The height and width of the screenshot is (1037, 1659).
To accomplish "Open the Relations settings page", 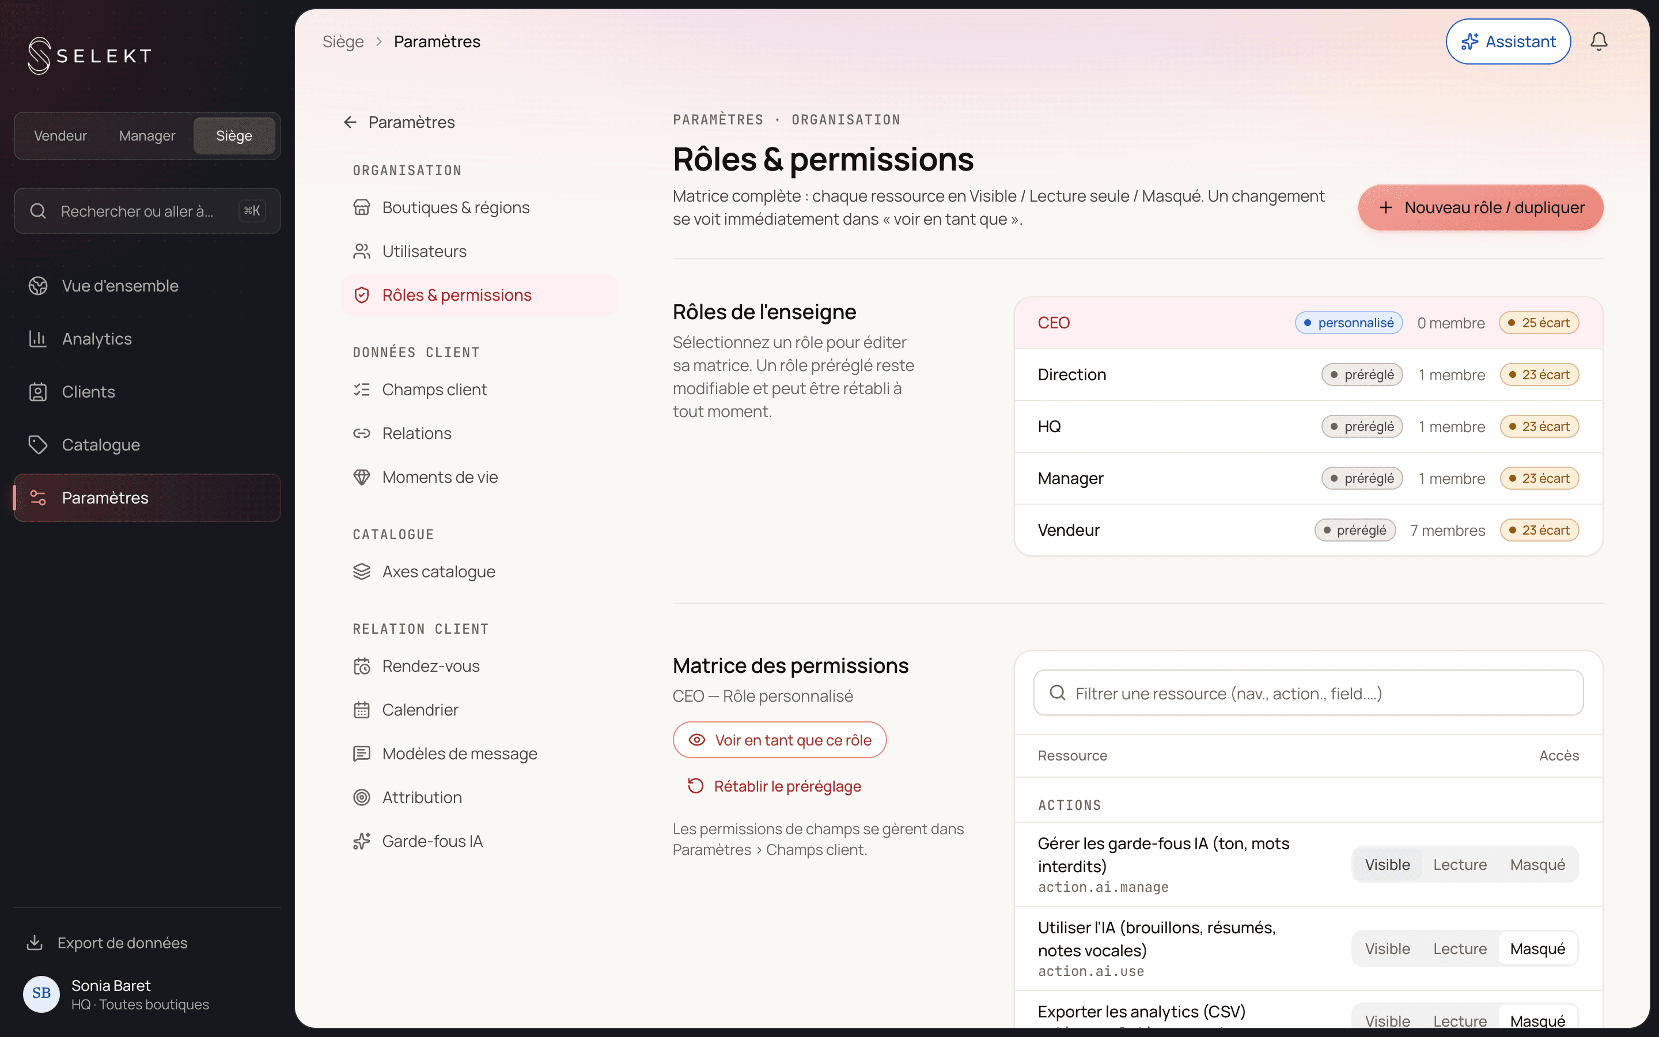I will coord(479,433).
